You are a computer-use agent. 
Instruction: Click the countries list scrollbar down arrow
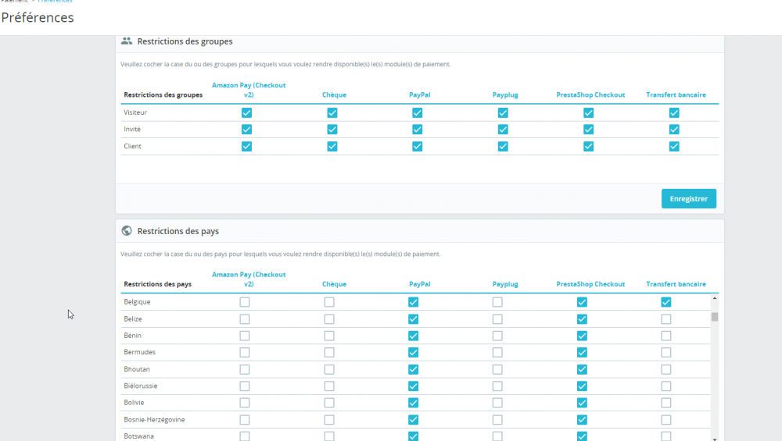pos(715,439)
